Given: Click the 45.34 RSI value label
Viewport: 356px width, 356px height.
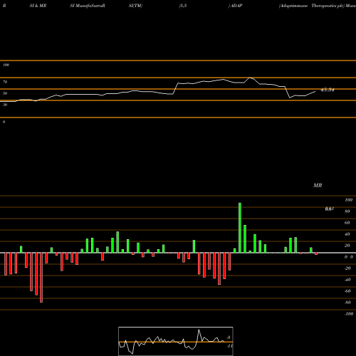Looking at the screenshot, I should [328, 90].
